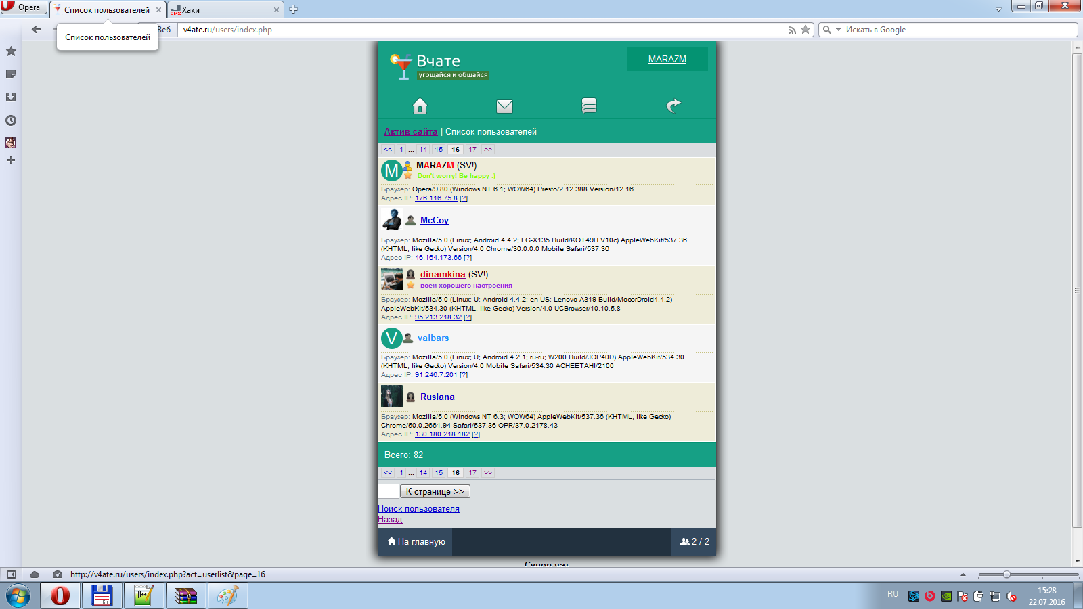Open the Opera main menu button
Viewport: 1083px width, 609px height.
click(24, 7)
